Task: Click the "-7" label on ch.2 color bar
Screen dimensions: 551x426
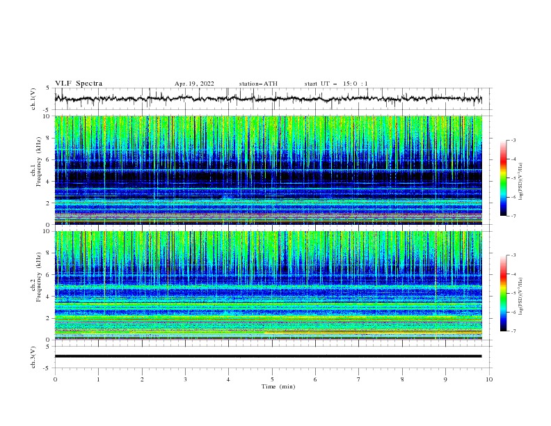Action: (x=513, y=331)
